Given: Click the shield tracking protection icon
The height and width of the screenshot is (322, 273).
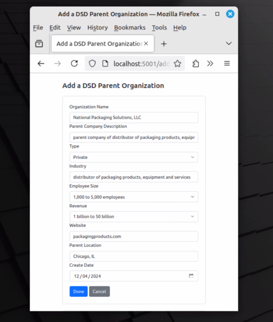Looking at the screenshot, I should click(x=92, y=63).
